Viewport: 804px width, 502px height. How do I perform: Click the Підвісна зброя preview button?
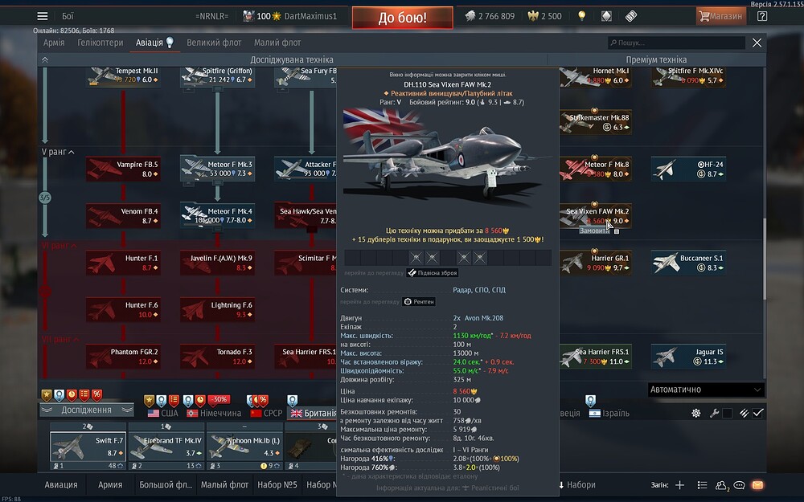tap(433, 273)
